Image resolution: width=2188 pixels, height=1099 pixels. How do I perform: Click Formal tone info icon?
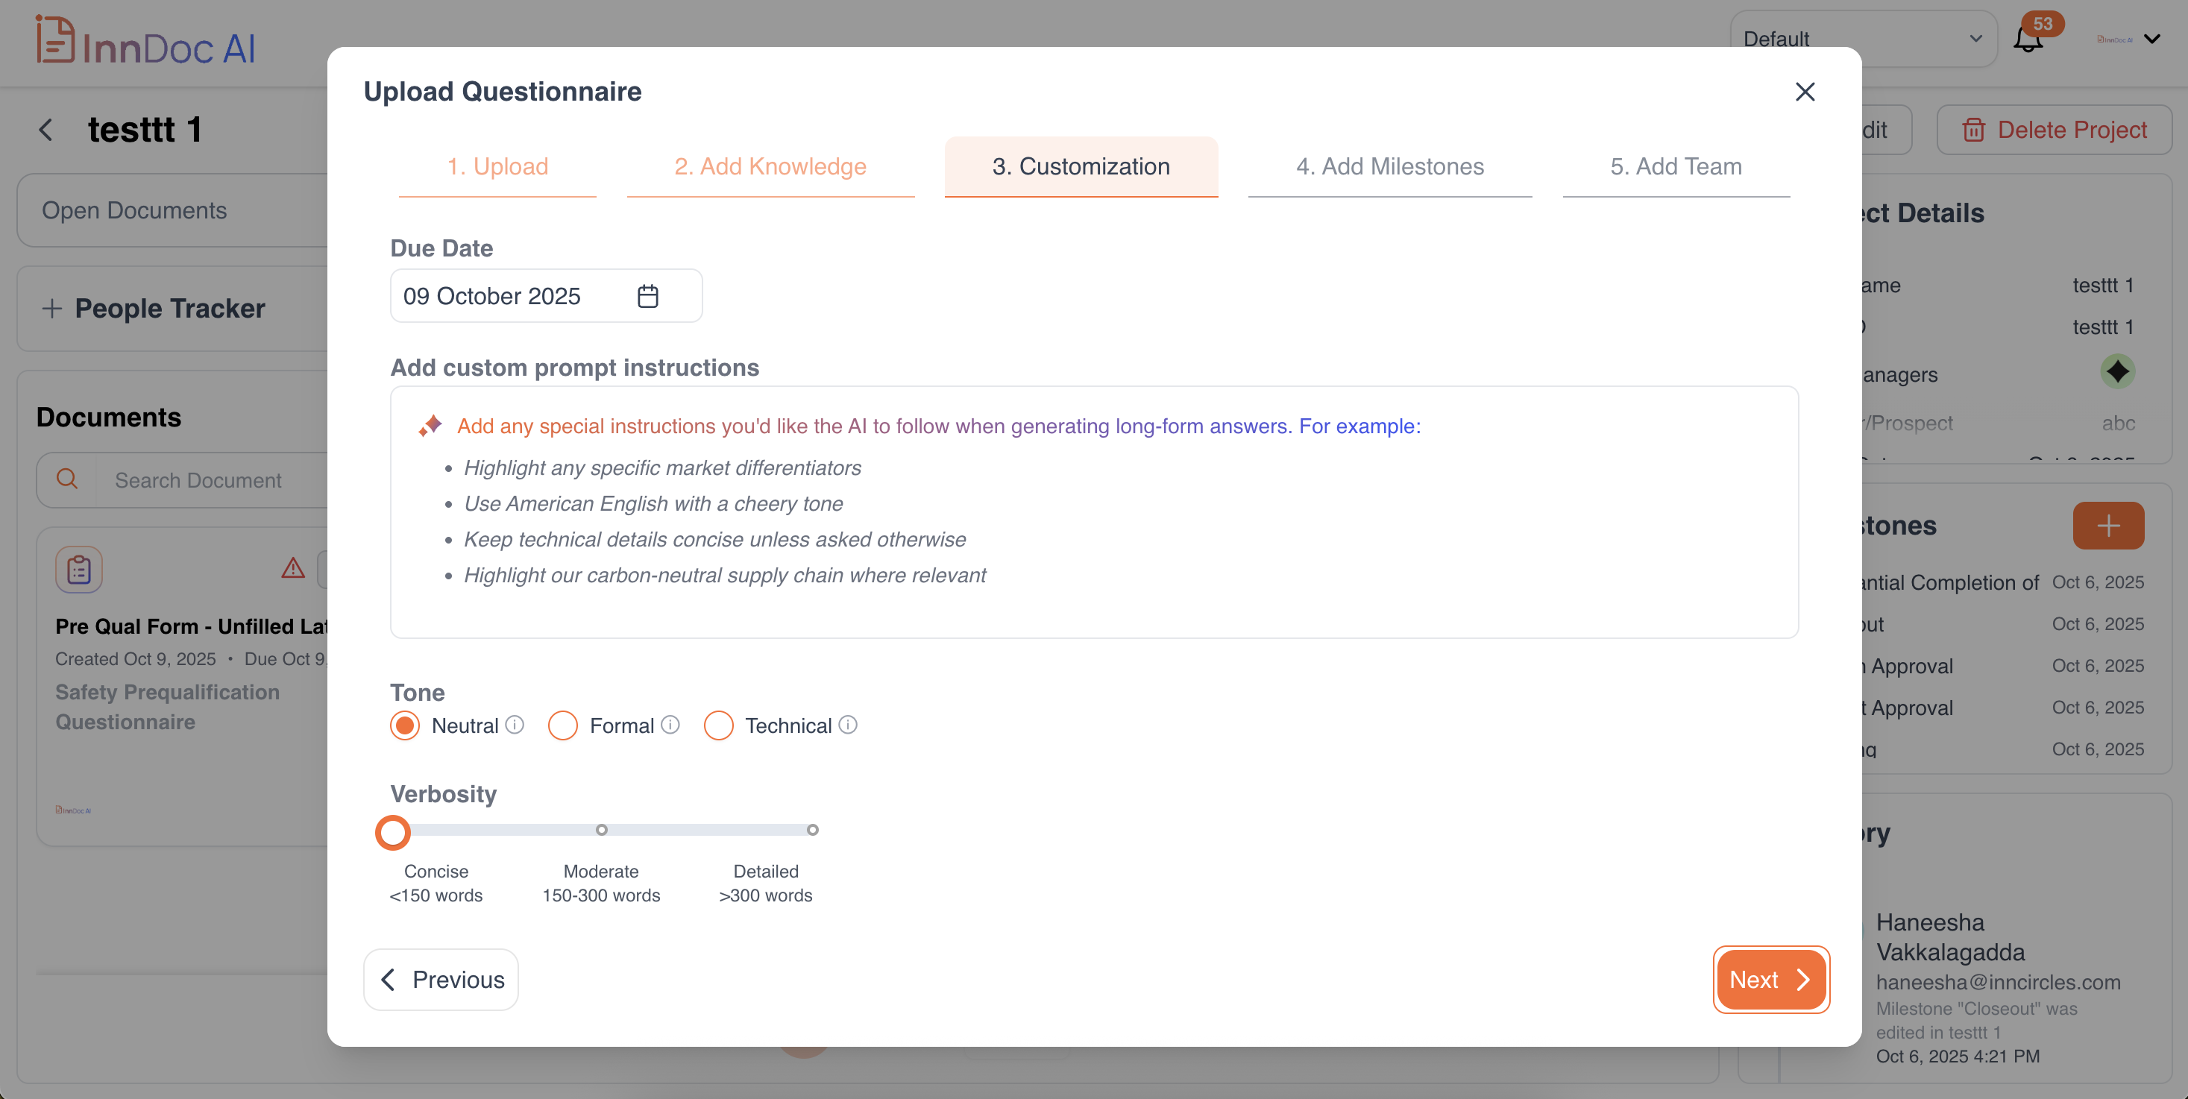click(x=670, y=725)
